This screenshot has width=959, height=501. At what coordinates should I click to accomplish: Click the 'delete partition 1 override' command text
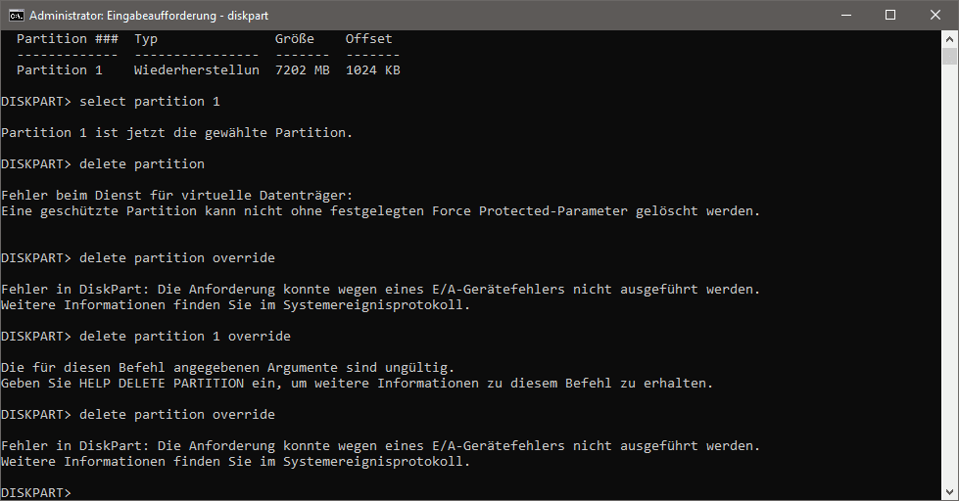pyautogui.click(x=185, y=336)
